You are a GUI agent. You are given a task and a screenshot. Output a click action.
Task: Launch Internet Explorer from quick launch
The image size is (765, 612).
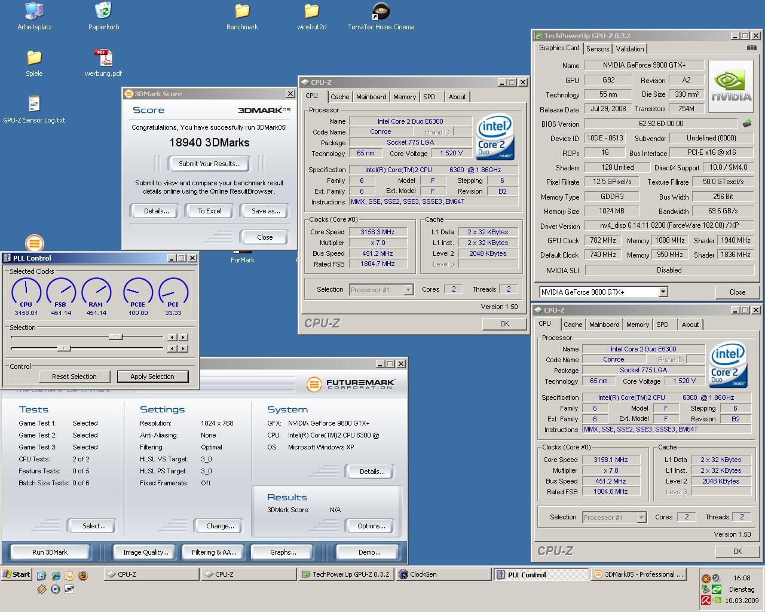click(56, 576)
